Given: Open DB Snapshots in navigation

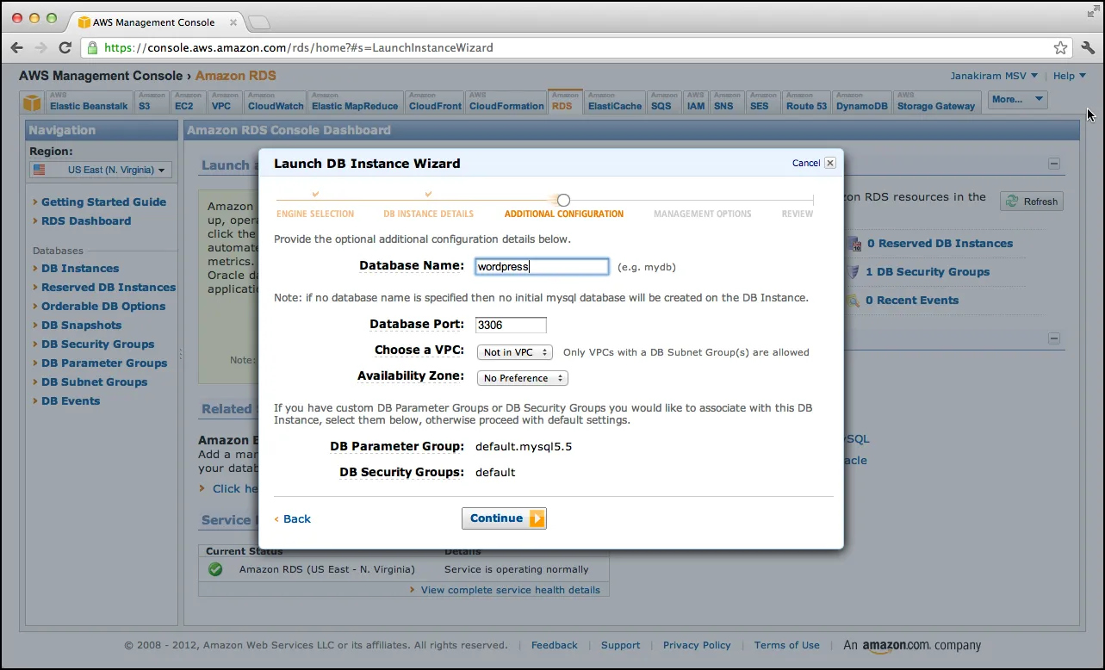Looking at the screenshot, I should point(82,326).
